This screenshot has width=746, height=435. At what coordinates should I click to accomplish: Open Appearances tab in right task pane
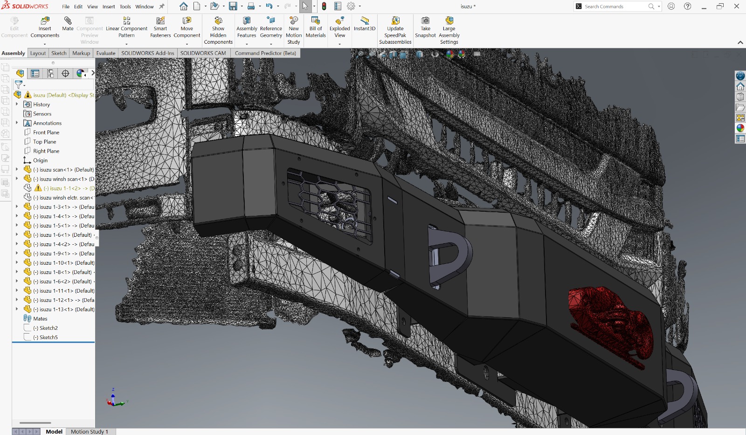tap(740, 128)
